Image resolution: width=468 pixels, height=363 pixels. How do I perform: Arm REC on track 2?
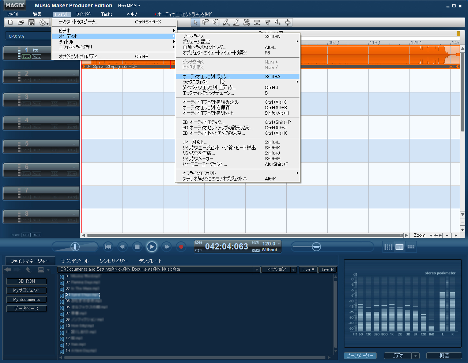[x=54, y=80]
